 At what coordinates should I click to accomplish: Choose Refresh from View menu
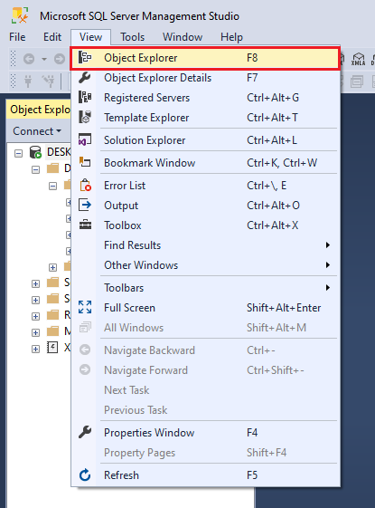[205, 475]
